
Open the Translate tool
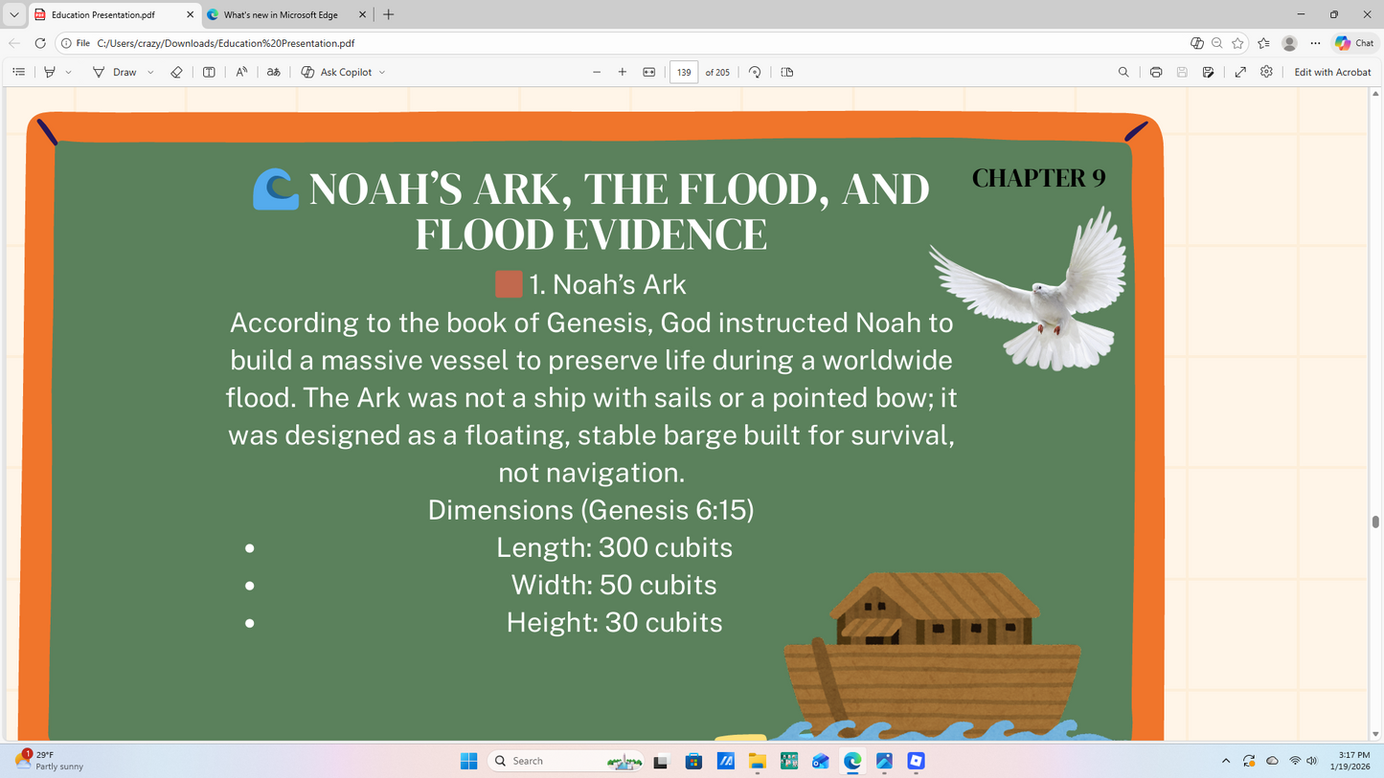274,72
